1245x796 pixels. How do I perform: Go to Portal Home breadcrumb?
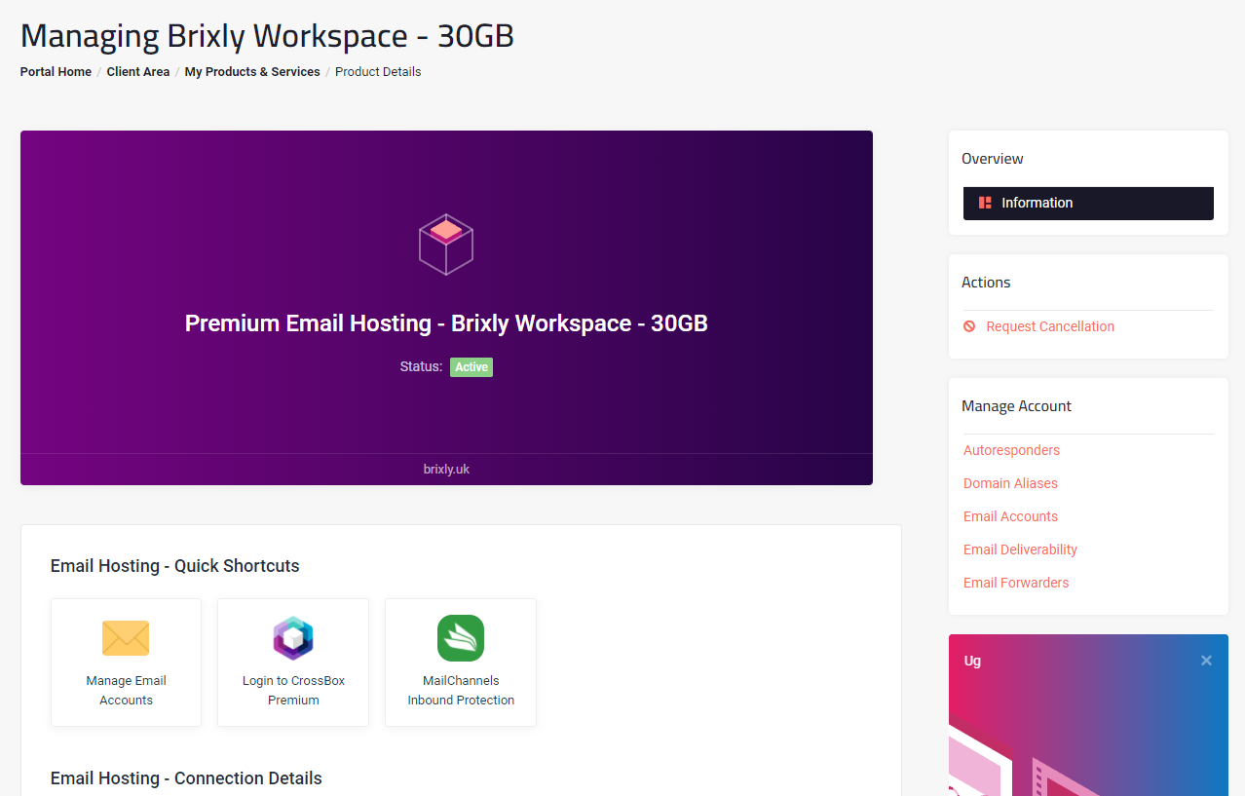click(x=56, y=72)
